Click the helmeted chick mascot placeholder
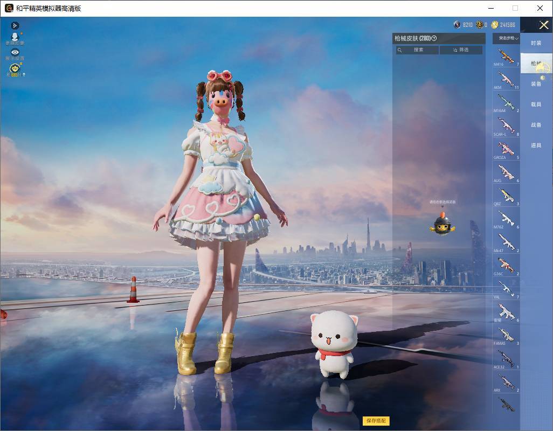Screen dimensions: 553x431 pos(443,224)
